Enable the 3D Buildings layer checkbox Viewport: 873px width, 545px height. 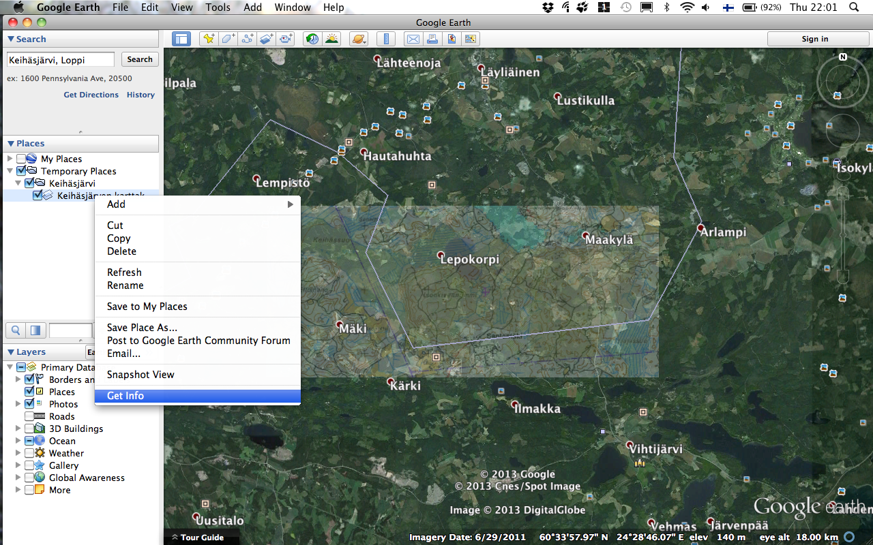29,429
